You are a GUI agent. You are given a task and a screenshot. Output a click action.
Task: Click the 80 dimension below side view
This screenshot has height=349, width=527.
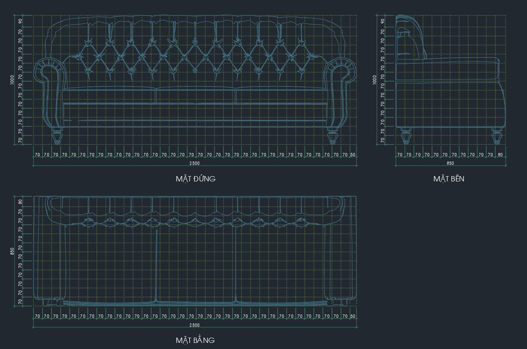[500, 155]
